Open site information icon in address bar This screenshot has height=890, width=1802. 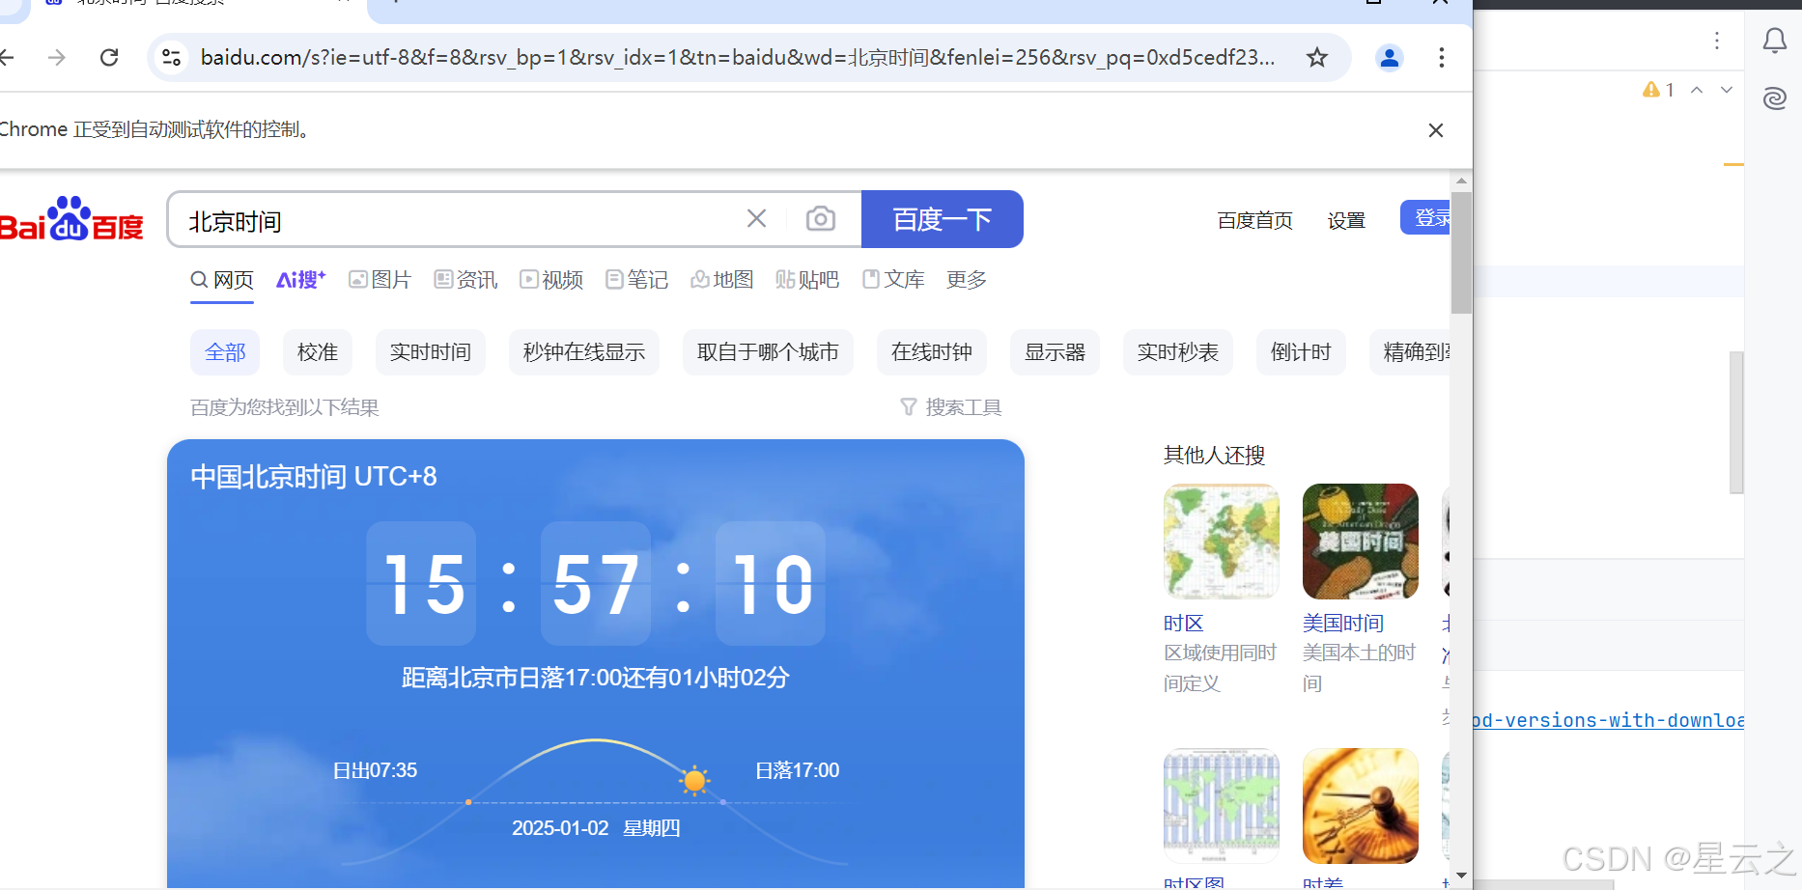(x=172, y=57)
